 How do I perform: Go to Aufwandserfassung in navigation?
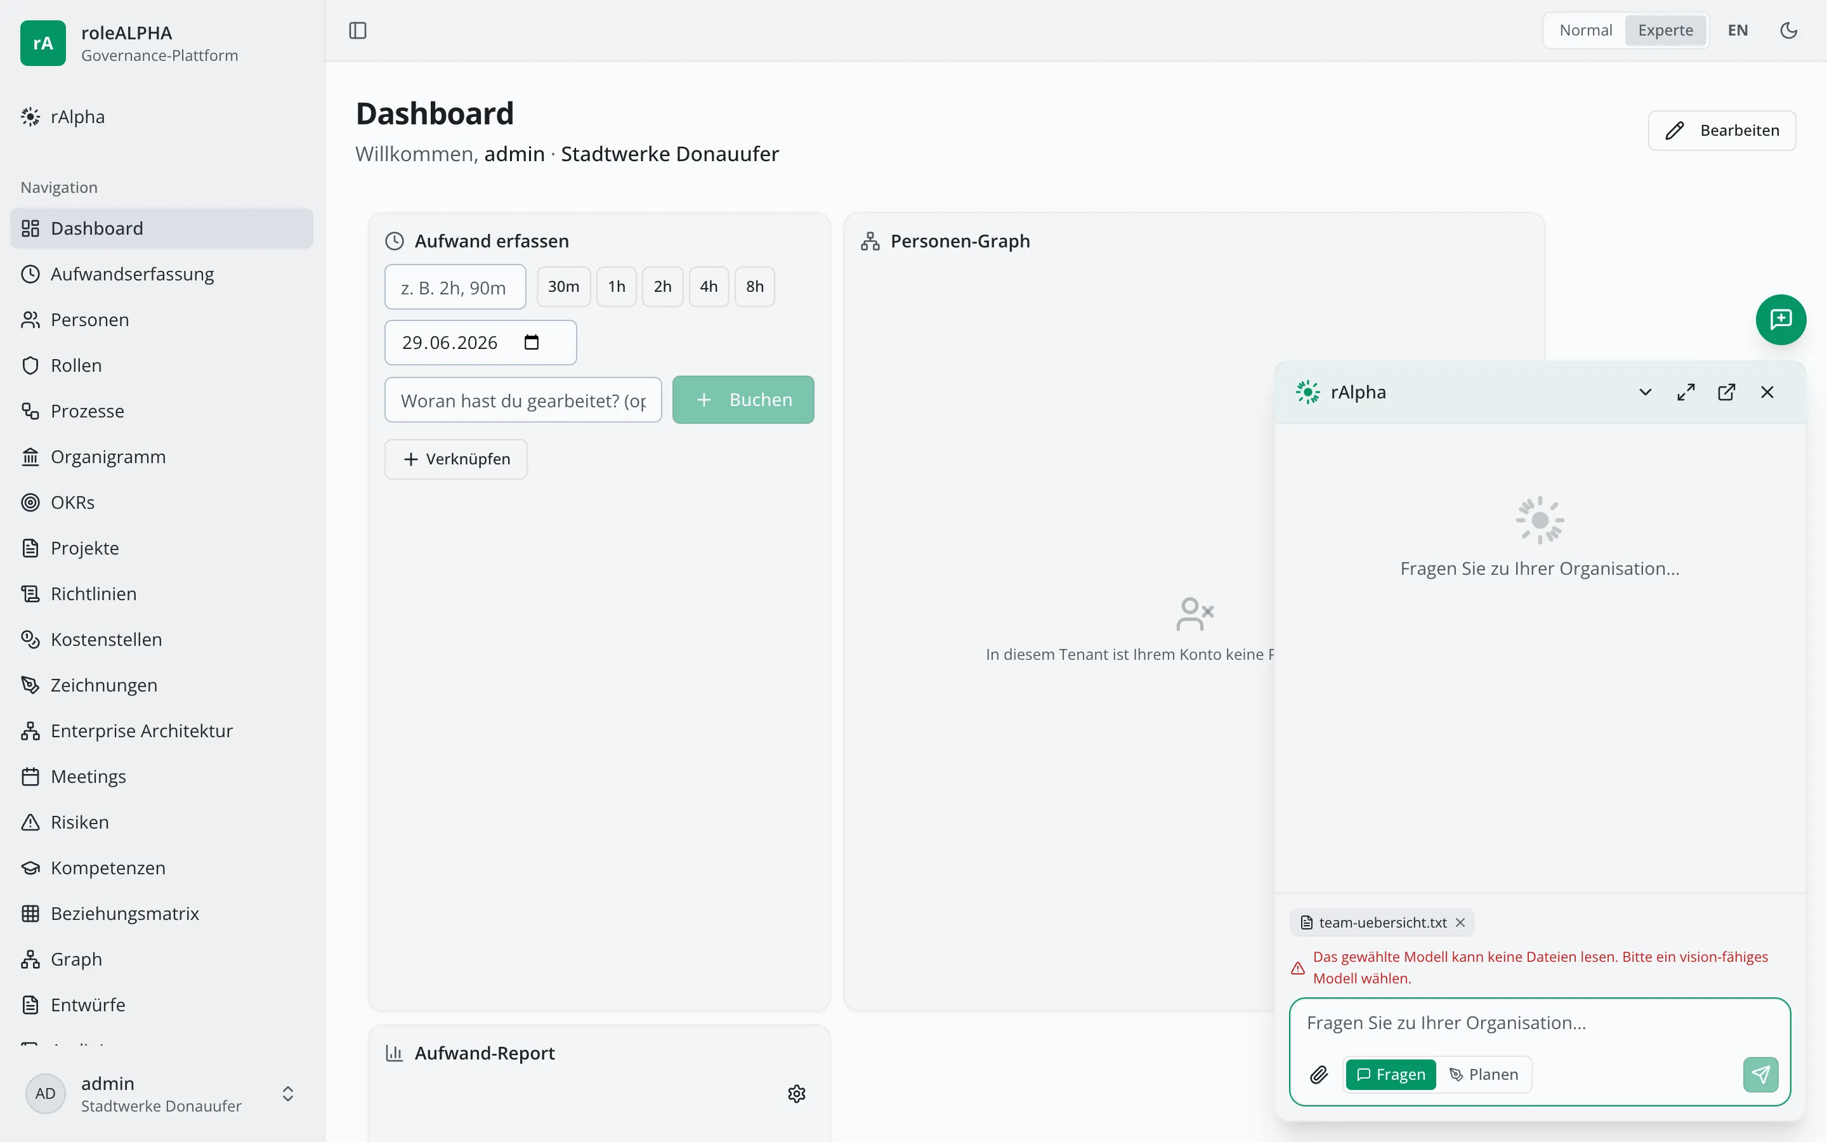click(x=162, y=273)
